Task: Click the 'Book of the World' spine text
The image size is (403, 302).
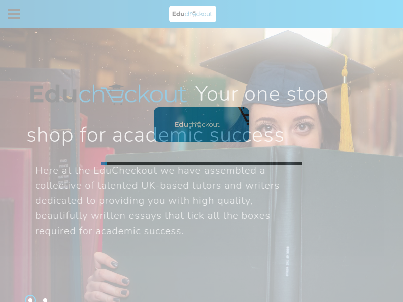Action: tap(287, 261)
